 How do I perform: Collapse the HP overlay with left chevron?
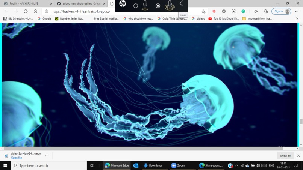coord(181,3)
